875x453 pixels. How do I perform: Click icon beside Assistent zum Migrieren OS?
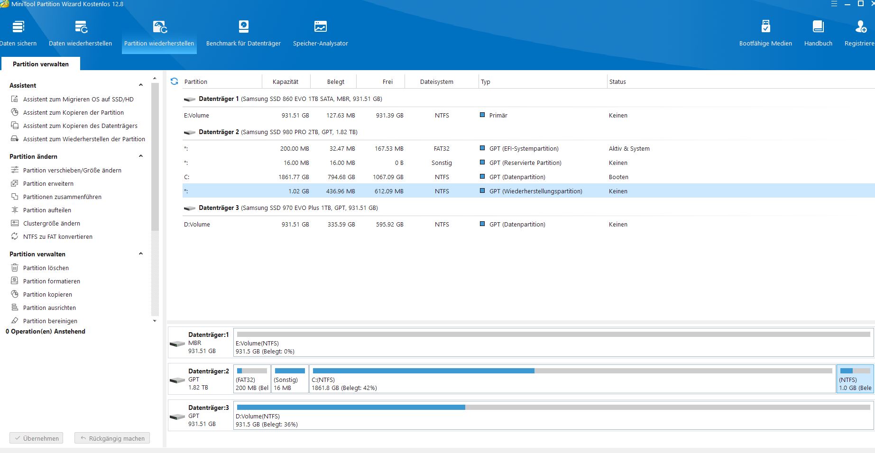click(15, 99)
